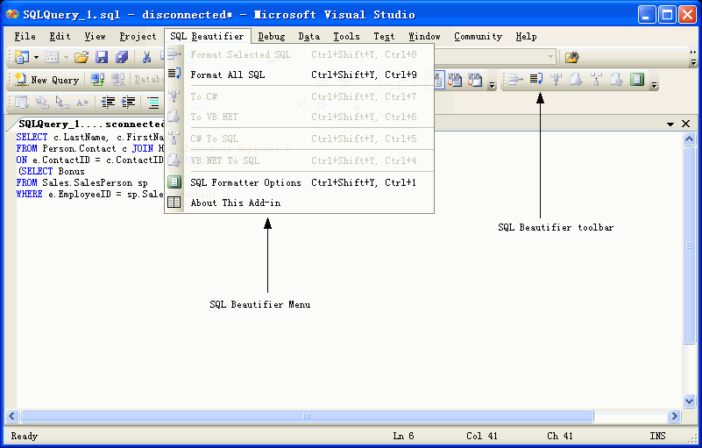Screen dimensions: 702x448
Task: Click the Save All icon
Action: click(x=122, y=57)
